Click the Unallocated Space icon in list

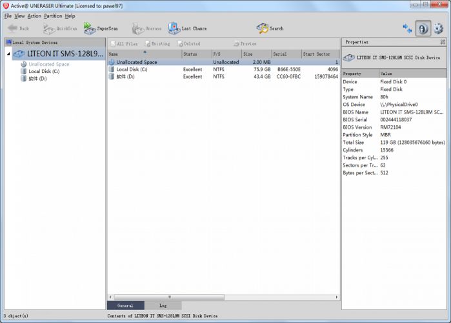112,62
